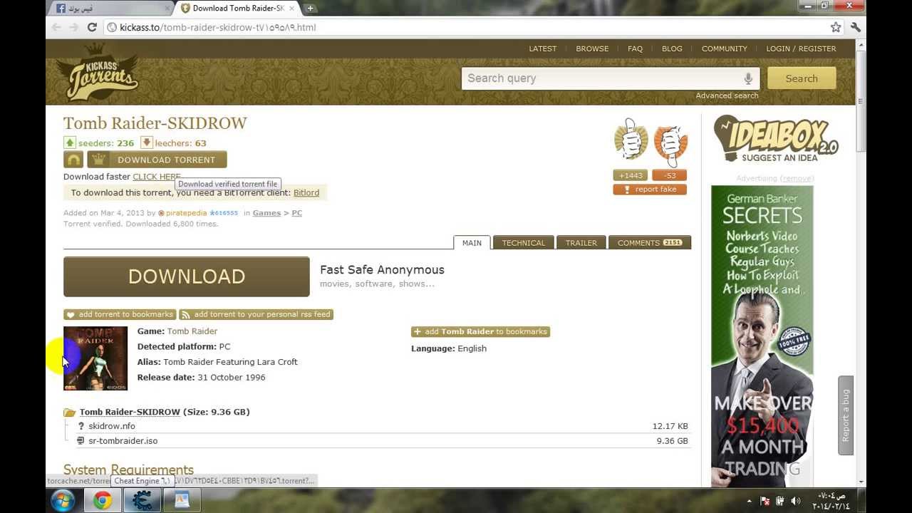This screenshot has width=912, height=513.
Task: Open Advanced search link
Action: click(727, 95)
